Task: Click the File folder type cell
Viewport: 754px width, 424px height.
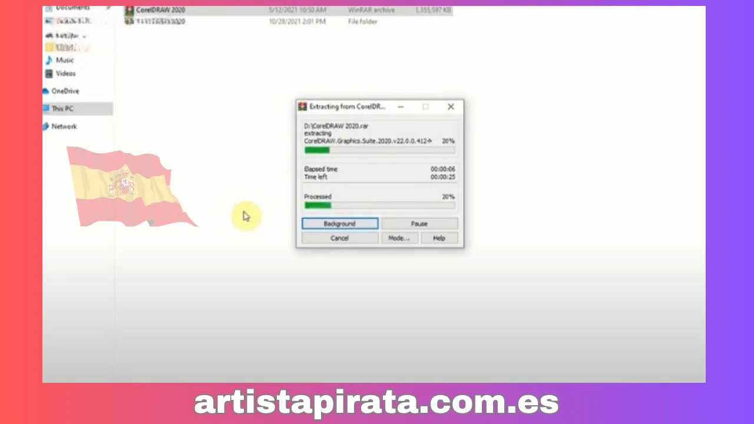Action: coord(363,22)
